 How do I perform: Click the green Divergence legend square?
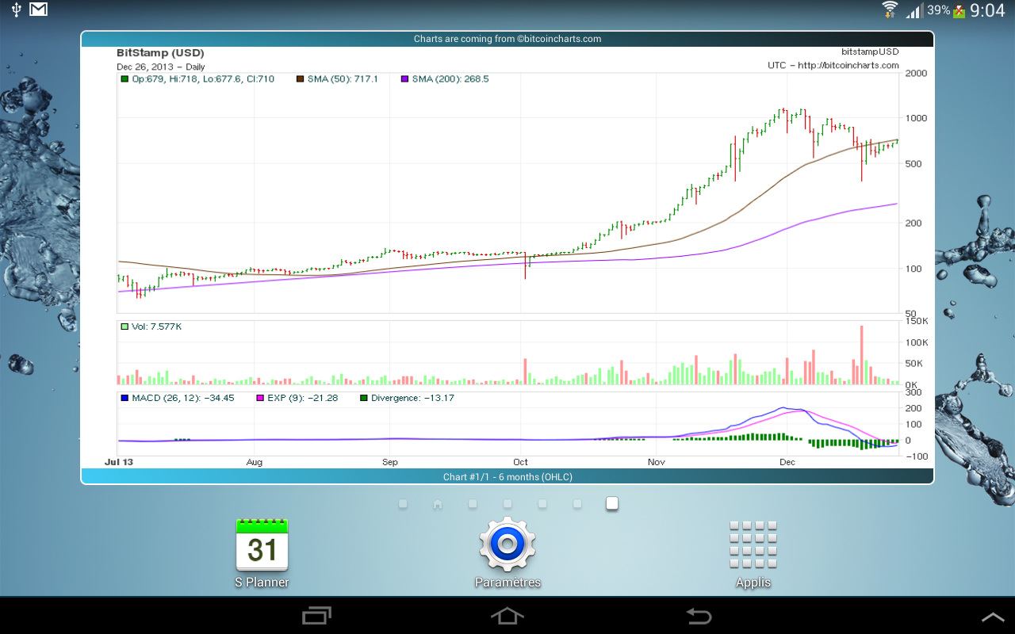tap(364, 398)
